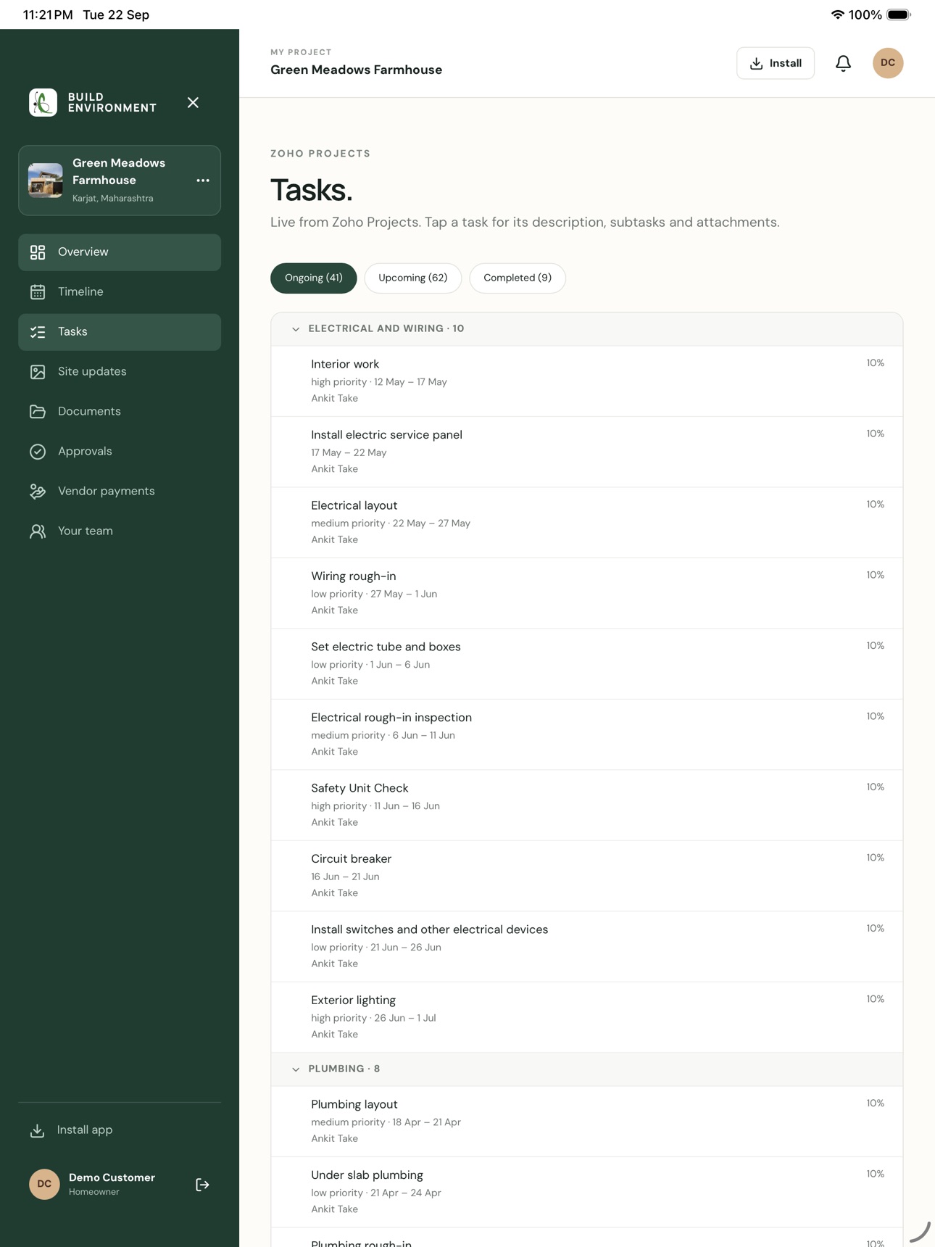Click the Documents folder icon
This screenshot has width=935, height=1247.
38,412
